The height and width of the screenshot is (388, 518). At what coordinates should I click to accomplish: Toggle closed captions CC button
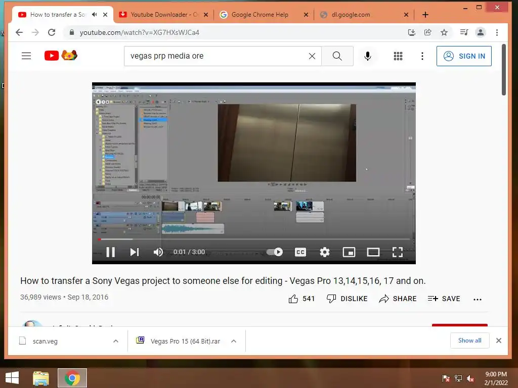pos(300,252)
